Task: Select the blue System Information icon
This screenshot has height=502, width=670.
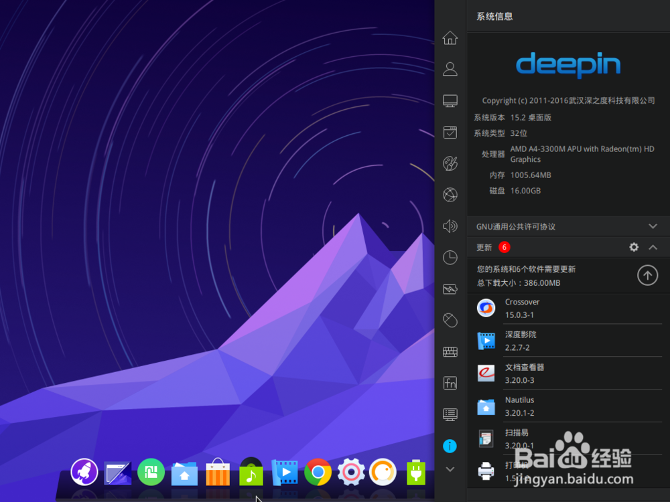Action: coord(450,446)
